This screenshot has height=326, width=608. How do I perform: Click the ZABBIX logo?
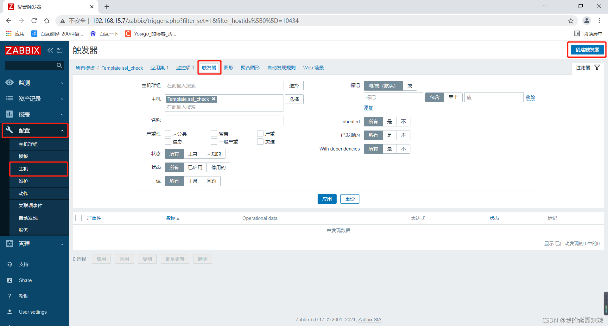point(23,50)
